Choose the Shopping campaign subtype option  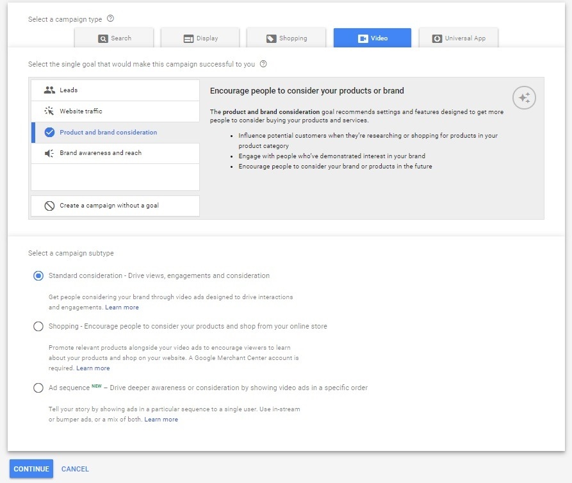point(38,326)
